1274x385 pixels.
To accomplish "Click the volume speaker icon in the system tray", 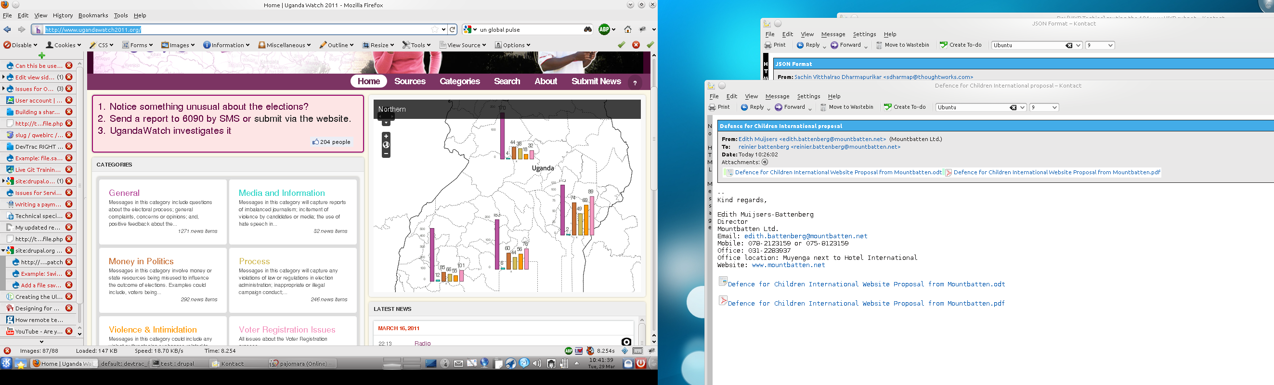I will coord(536,364).
